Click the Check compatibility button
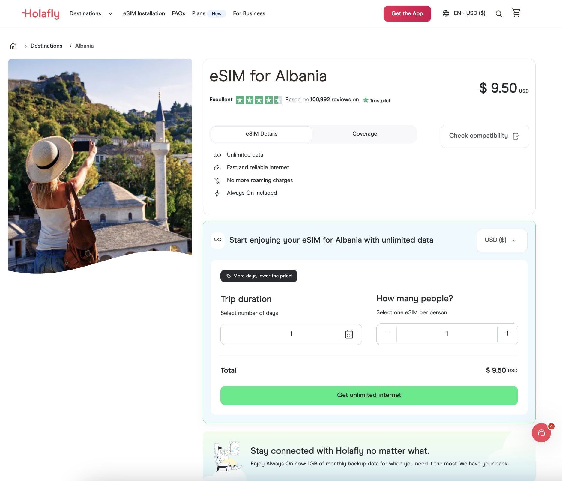562x481 pixels. (485, 136)
